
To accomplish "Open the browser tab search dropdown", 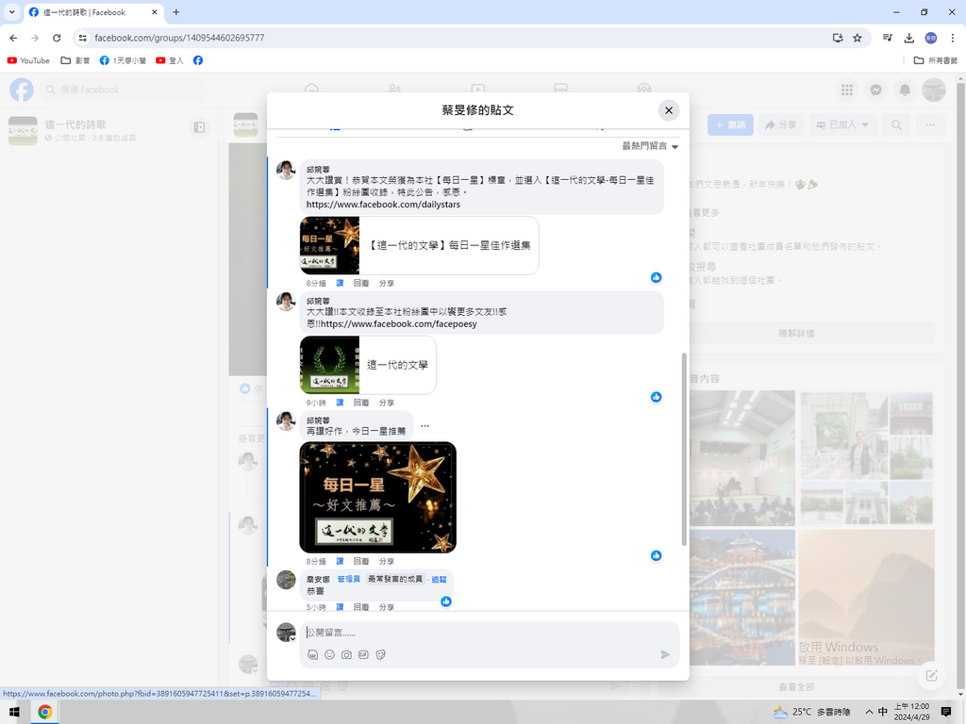I will (11, 12).
